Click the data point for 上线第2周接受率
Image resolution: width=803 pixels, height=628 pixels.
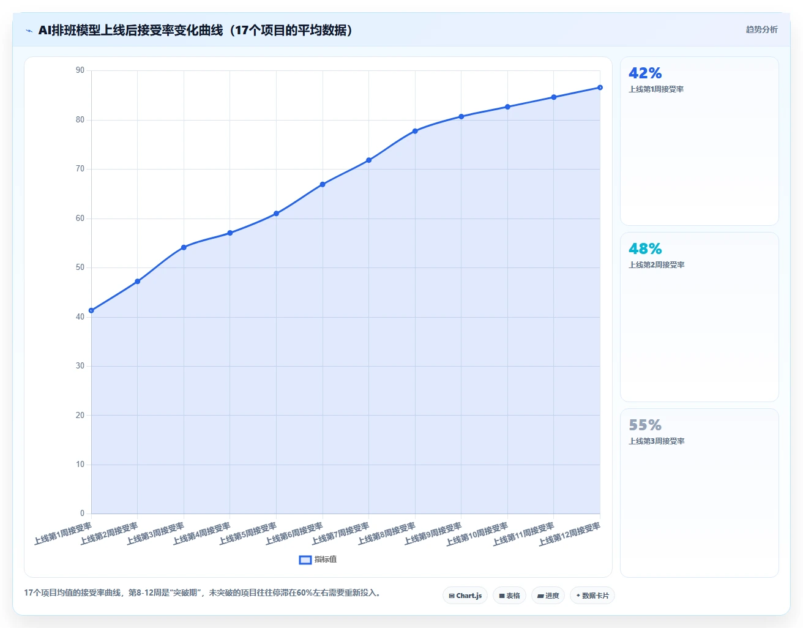pos(137,282)
